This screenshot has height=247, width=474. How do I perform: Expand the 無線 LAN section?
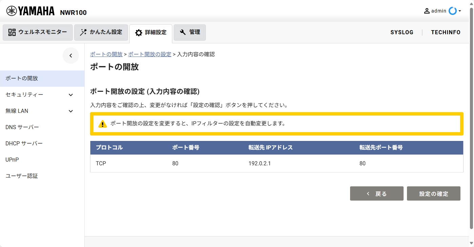pos(71,111)
